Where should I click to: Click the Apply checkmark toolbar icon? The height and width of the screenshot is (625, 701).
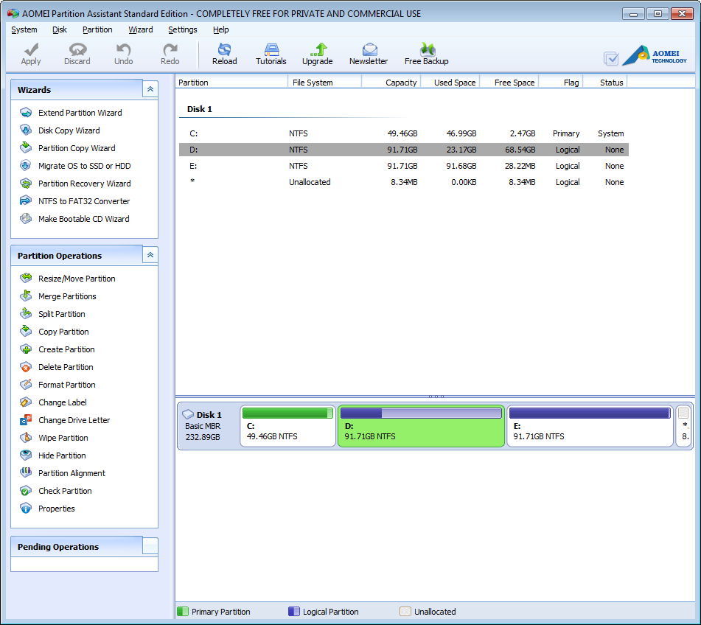(31, 49)
